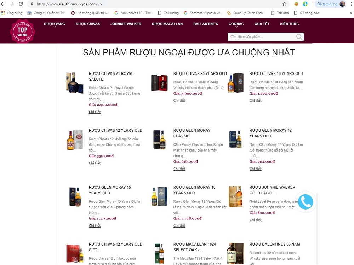Click the Glen Moray Classic thumbnail

[x=159, y=140]
